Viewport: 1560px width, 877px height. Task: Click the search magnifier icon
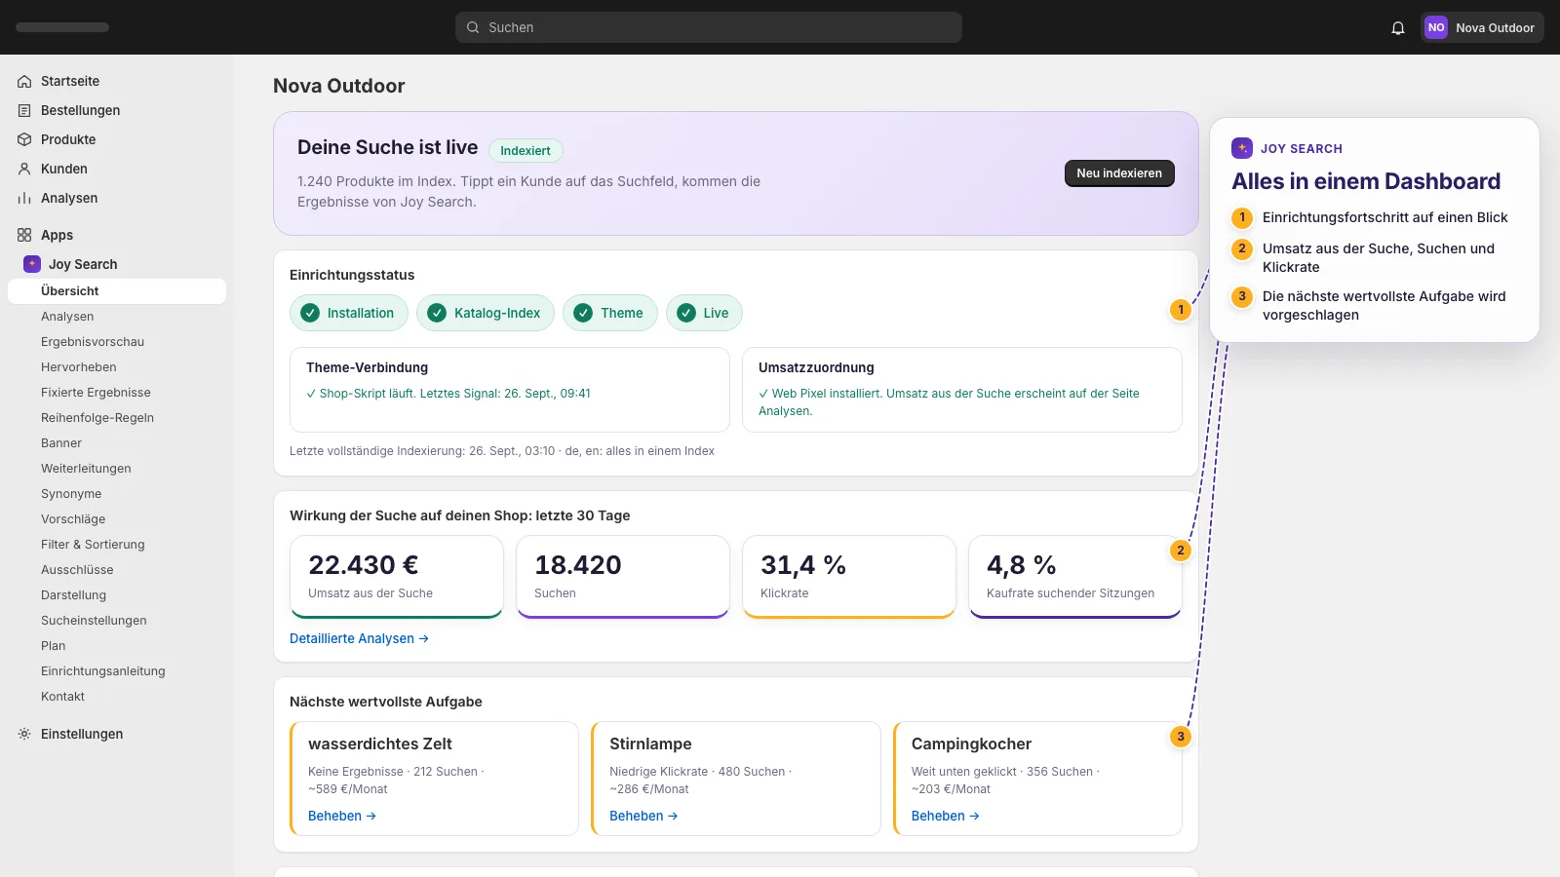coord(473,27)
